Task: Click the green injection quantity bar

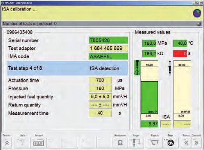Action: (x=149, y=98)
